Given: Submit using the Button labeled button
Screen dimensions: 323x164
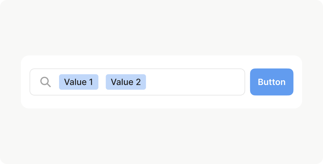Looking at the screenshot, I should click(271, 82).
